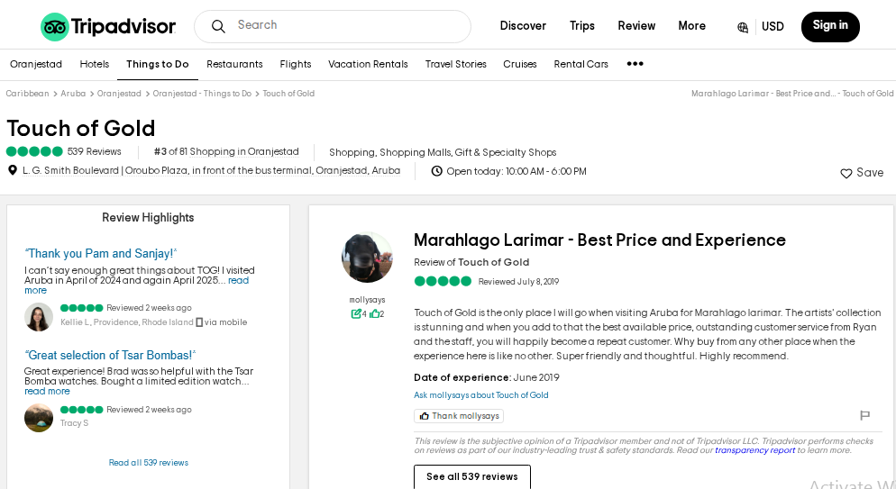Select the Hotels tab
This screenshot has height=489, width=896.
(95, 64)
